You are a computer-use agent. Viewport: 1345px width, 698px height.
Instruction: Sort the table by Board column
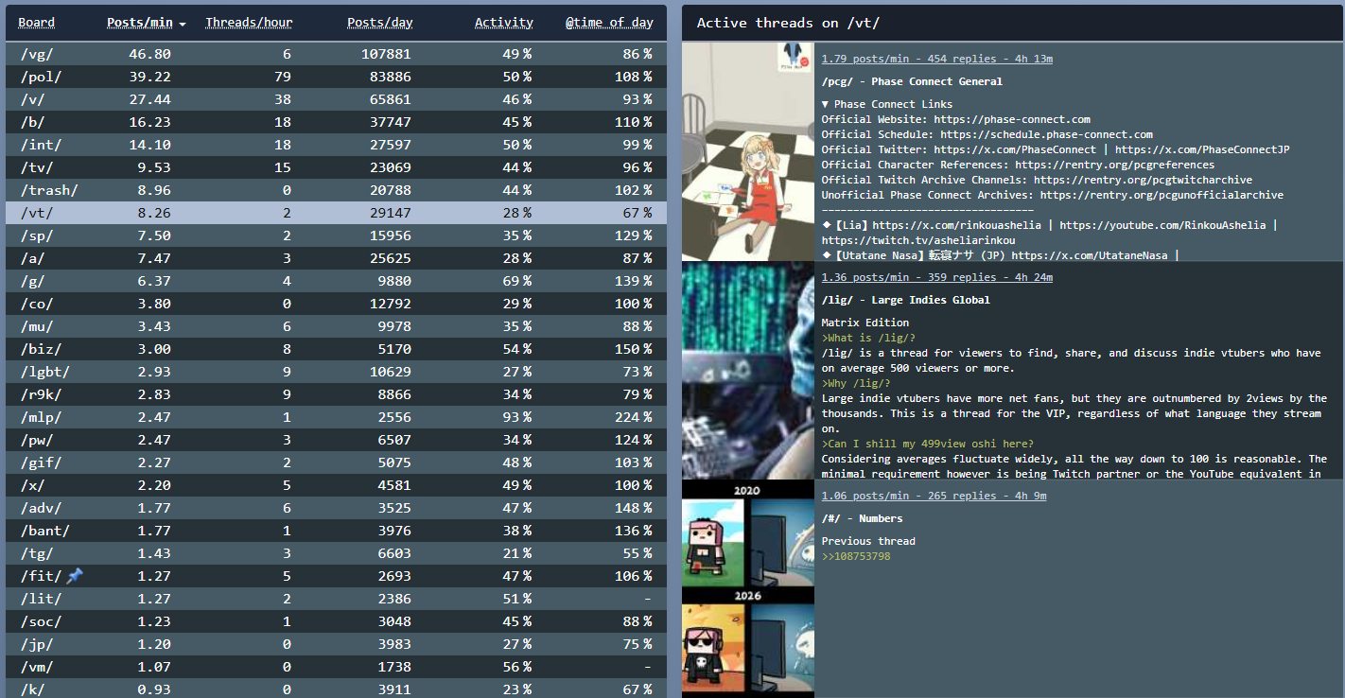click(x=37, y=23)
